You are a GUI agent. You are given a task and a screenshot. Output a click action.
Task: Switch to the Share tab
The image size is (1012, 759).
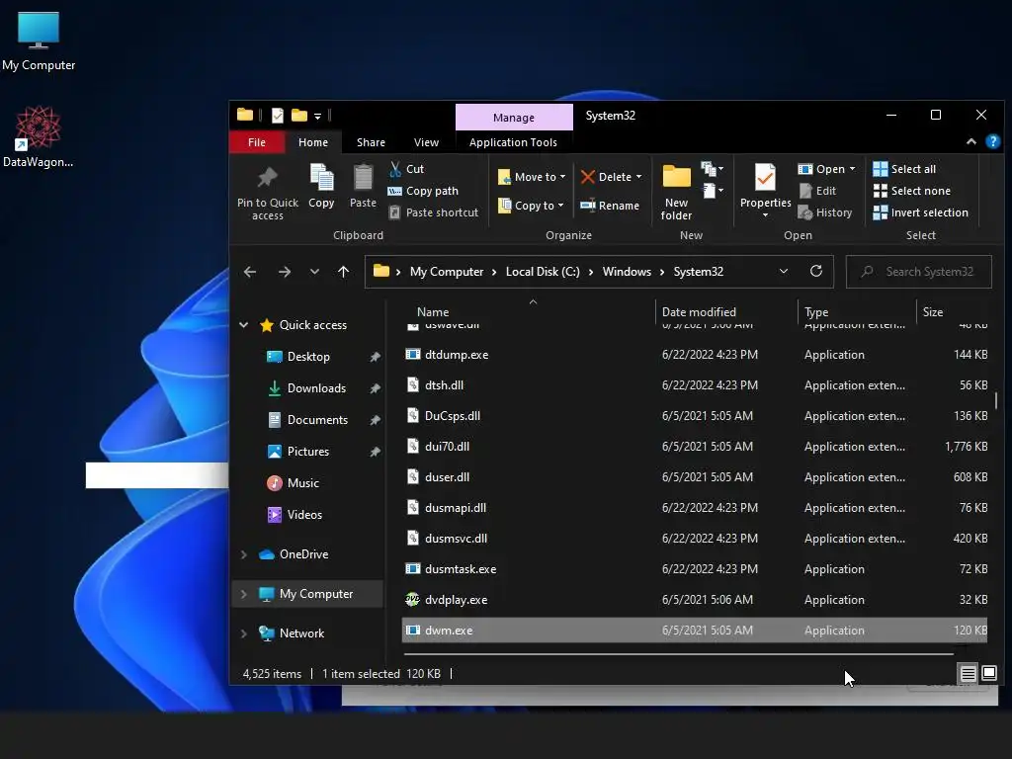coord(371,142)
